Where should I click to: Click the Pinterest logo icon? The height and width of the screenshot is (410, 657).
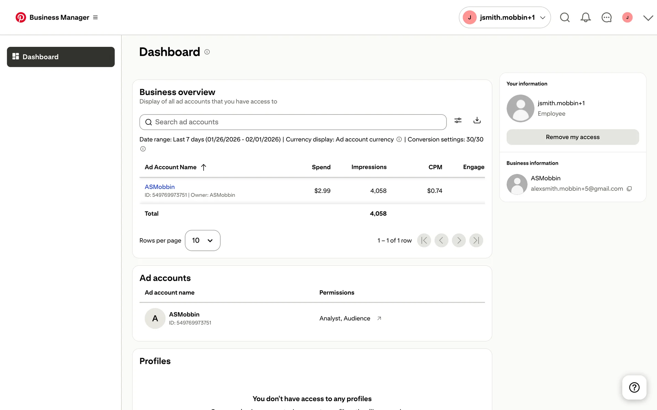(21, 17)
